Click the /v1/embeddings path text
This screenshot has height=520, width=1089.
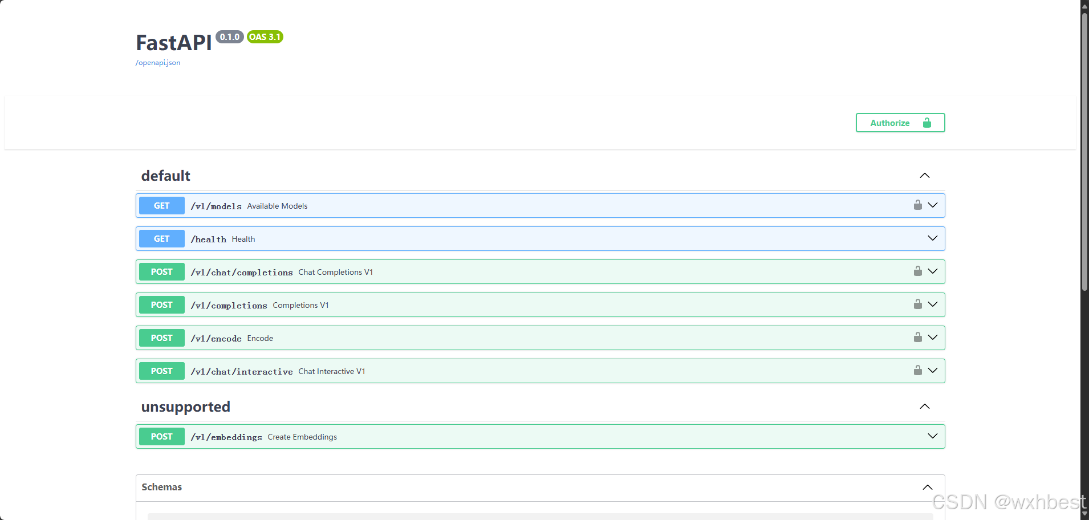coord(226,437)
